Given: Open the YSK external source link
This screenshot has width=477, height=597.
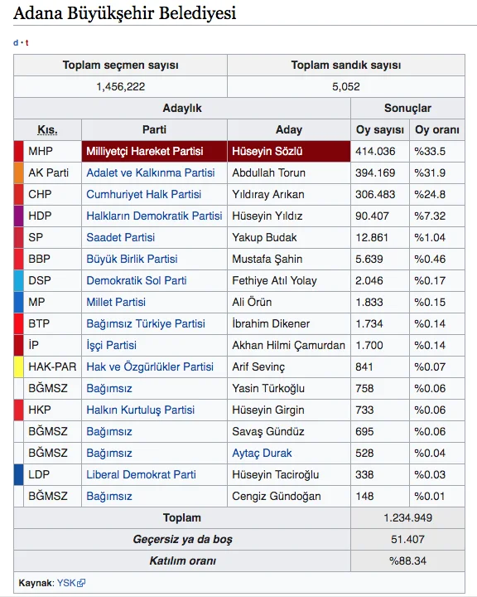Looking at the screenshot, I should point(66,583).
